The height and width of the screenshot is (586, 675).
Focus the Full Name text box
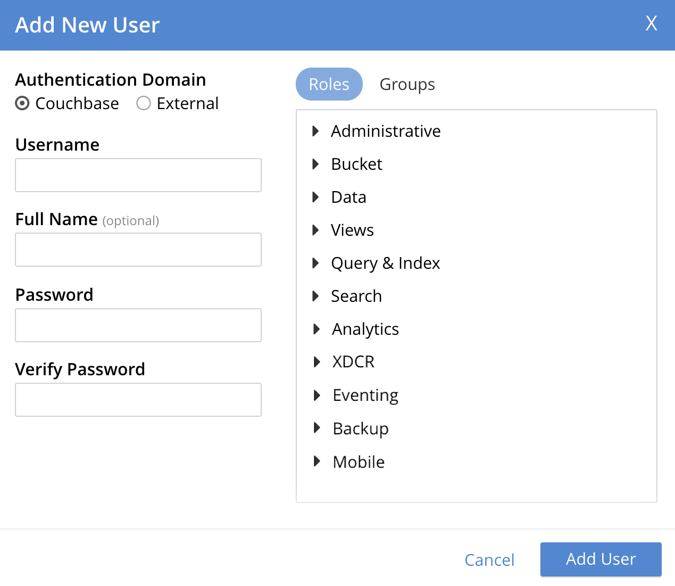(138, 250)
